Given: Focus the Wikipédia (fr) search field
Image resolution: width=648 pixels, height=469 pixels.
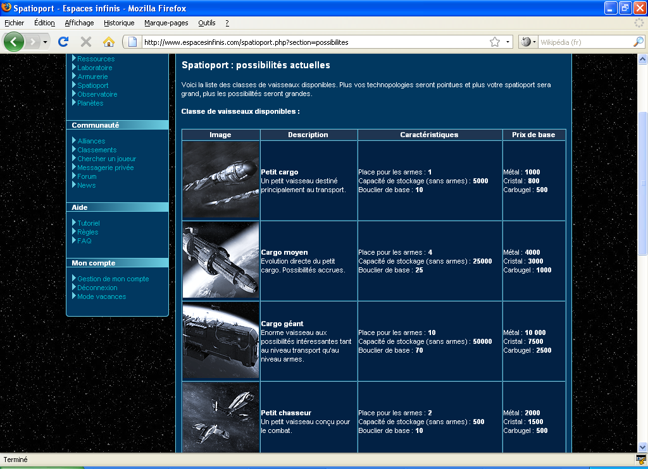Looking at the screenshot, I should [x=585, y=42].
